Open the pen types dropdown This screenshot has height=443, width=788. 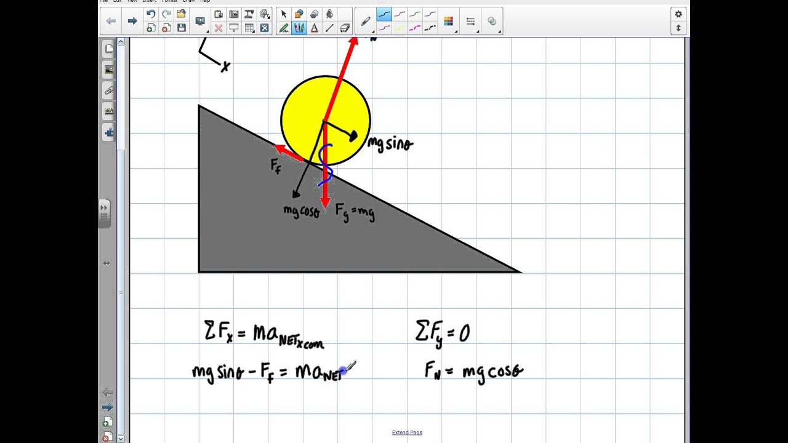coord(366,22)
